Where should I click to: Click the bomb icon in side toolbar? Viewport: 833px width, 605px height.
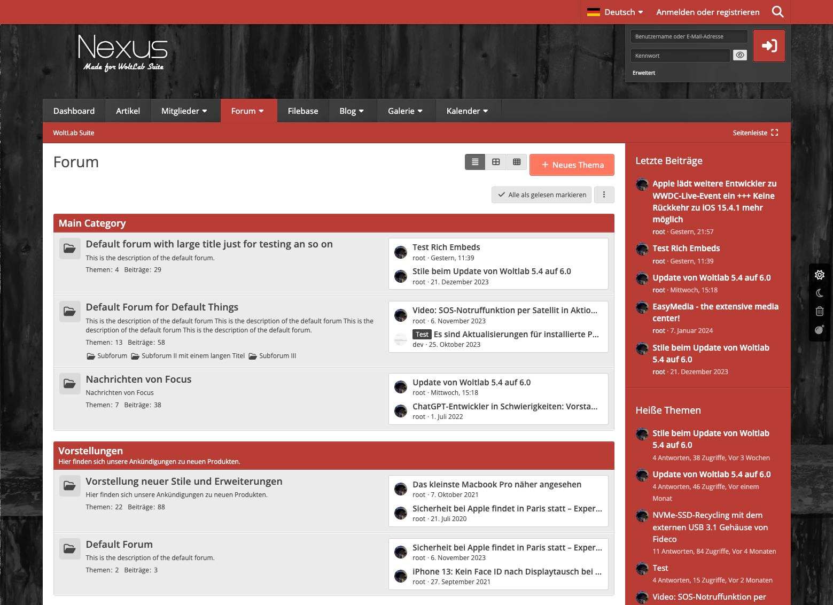tap(819, 330)
